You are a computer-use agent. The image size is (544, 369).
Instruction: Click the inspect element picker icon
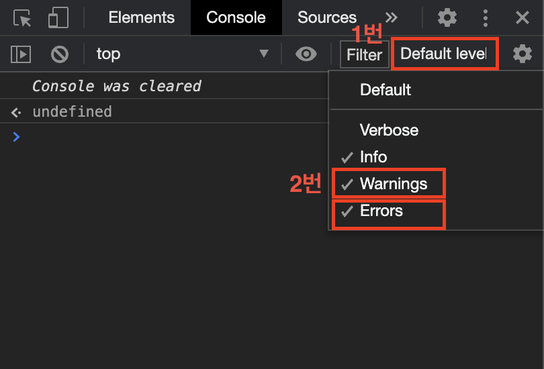24,18
